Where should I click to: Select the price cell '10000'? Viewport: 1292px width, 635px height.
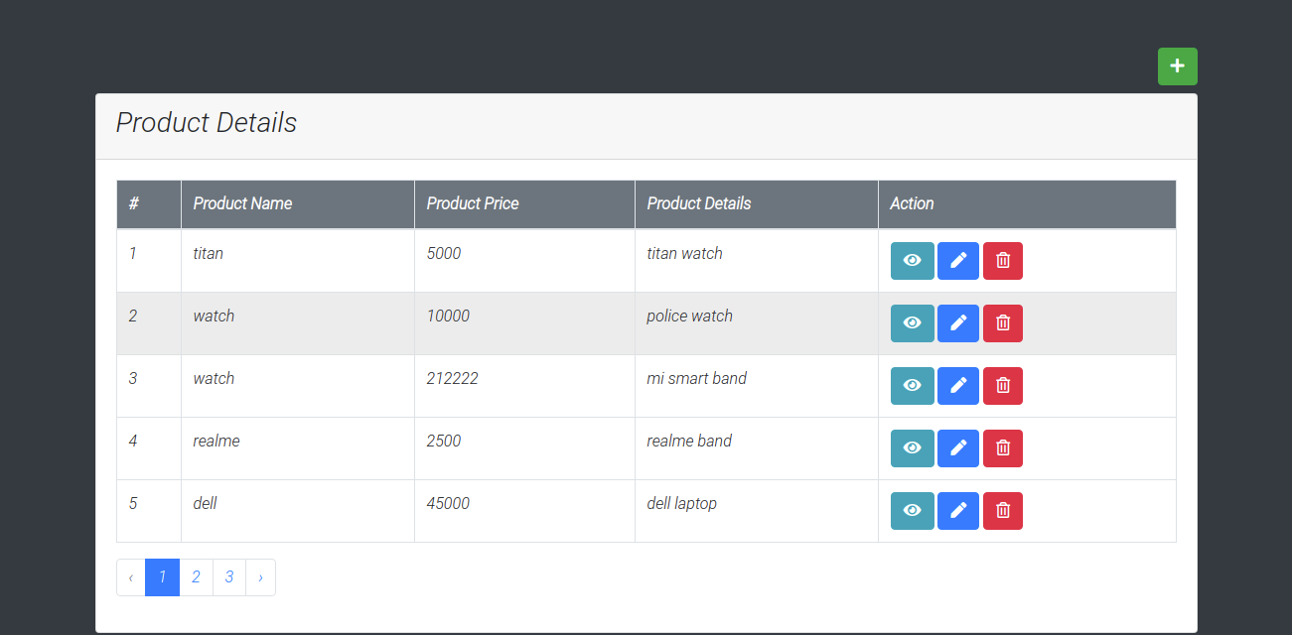click(524, 323)
